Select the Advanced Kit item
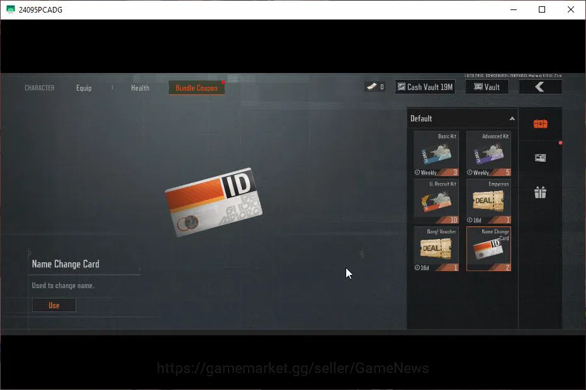 [x=488, y=153]
